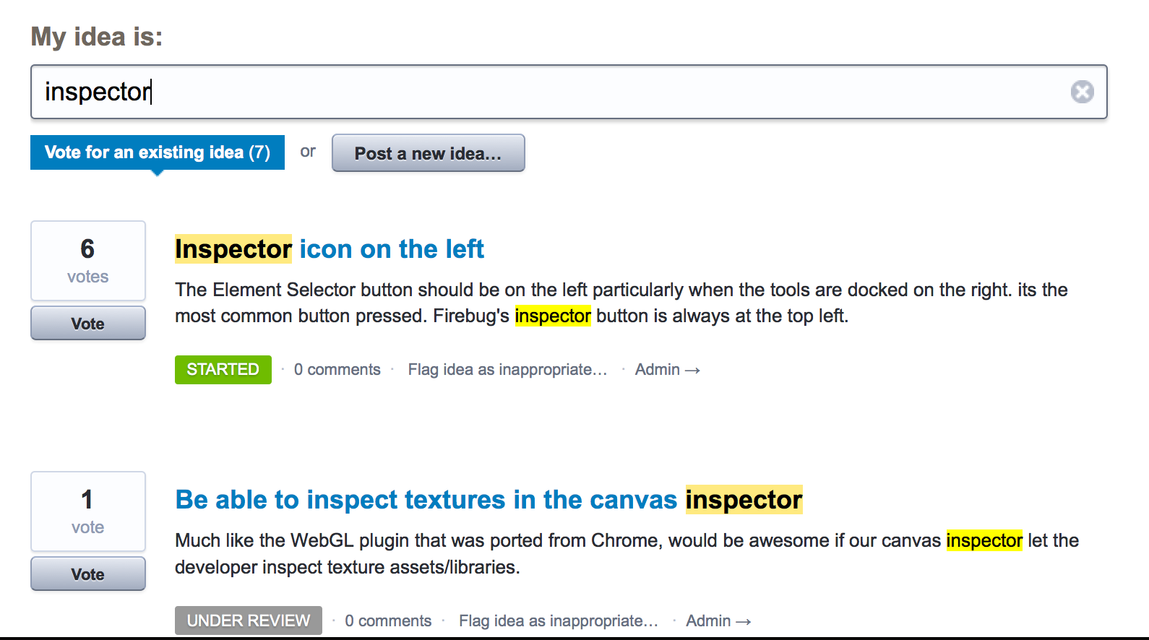Vote for the canvas inspector textures idea

pyautogui.click(x=88, y=574)
